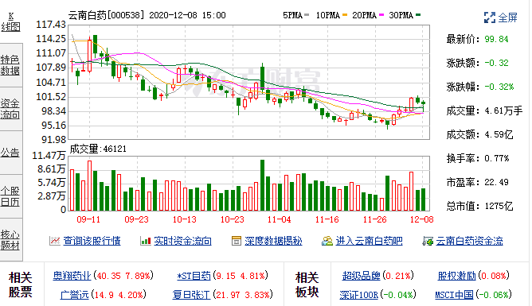Click the magenta 20PMA legend marker

coord(381,15)
